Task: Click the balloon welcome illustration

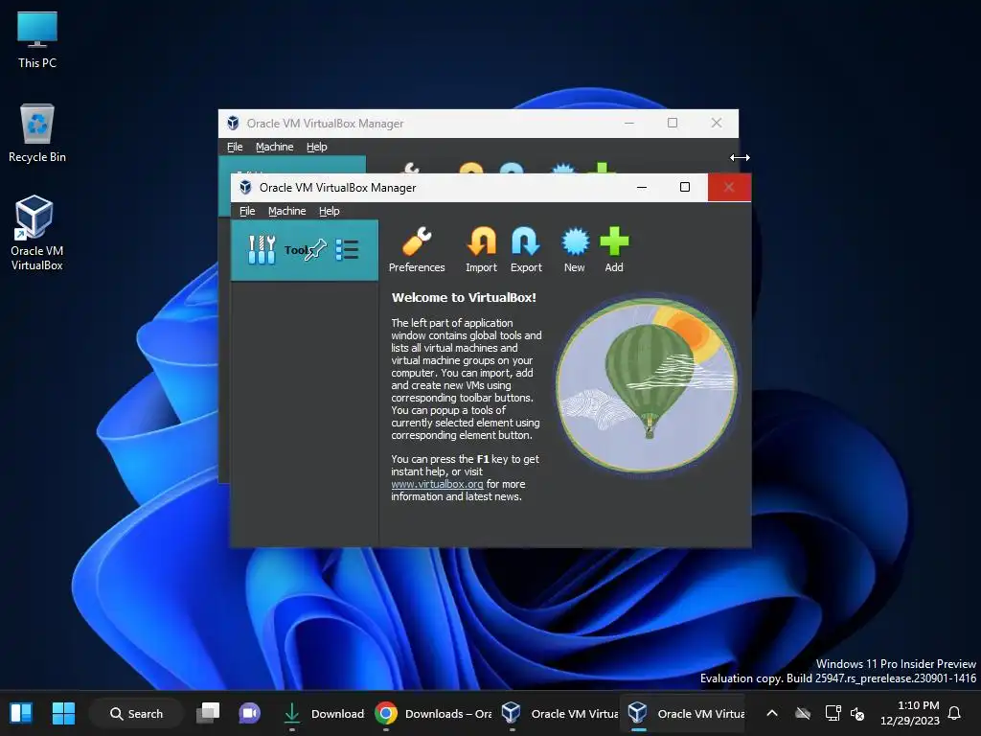Action: coord(647,383)
